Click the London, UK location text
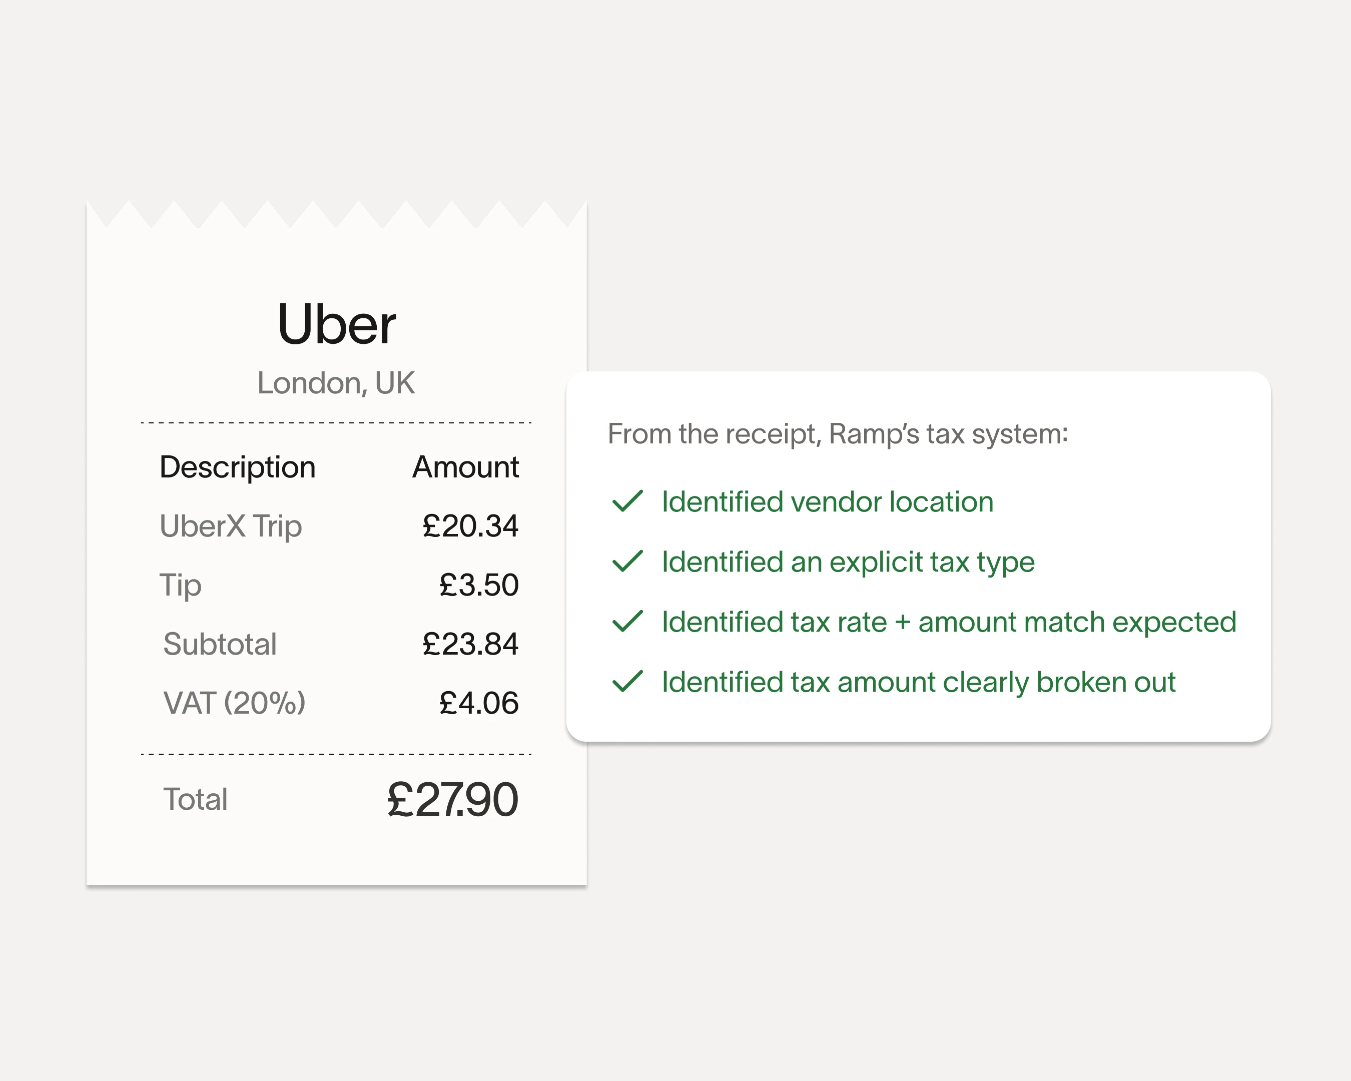This screenshot has height=1081, width=1351. coord(336,383)
